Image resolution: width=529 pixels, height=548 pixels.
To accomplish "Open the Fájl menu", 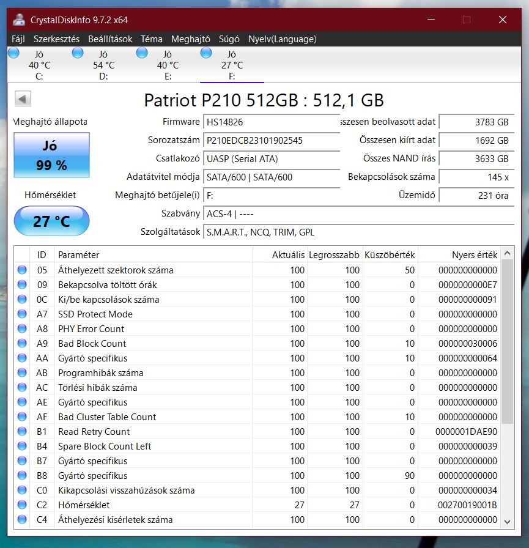I will (18, 39).
